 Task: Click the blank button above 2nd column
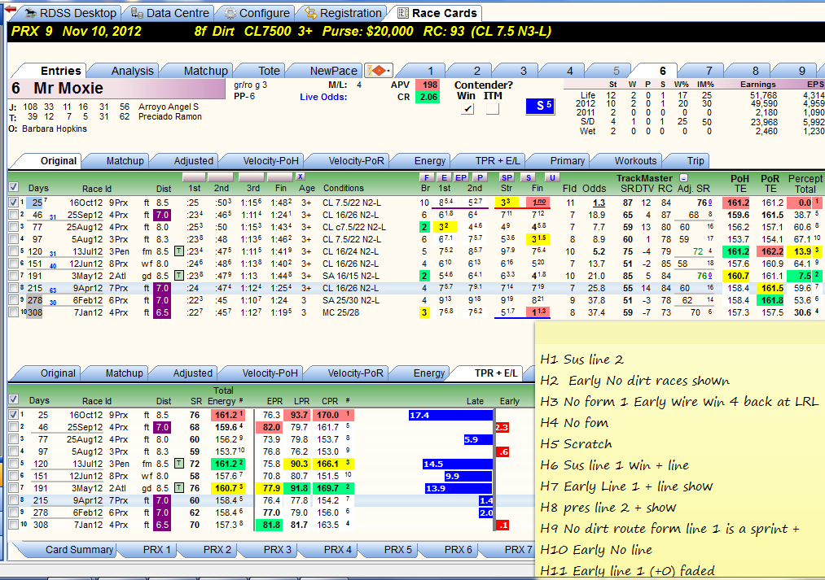pyautogui.click(x=221, y=177)
